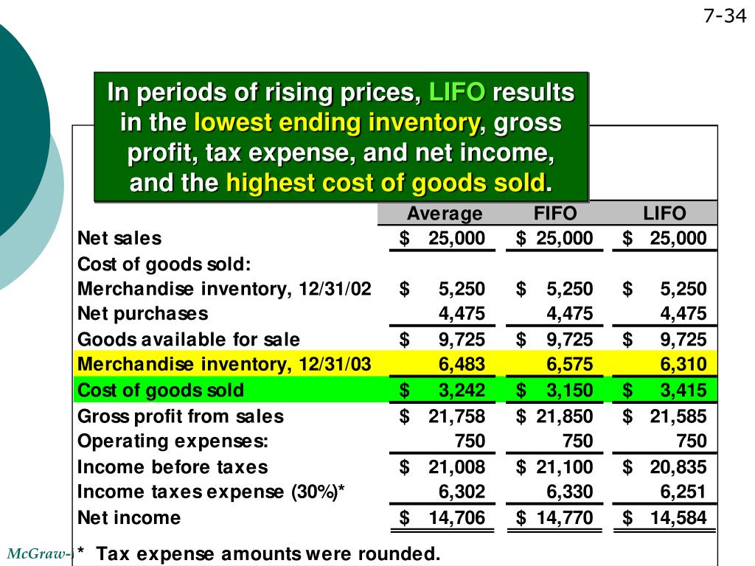Click the Net income row label
The height and width of the screenshot is (566, 755).
129,518
